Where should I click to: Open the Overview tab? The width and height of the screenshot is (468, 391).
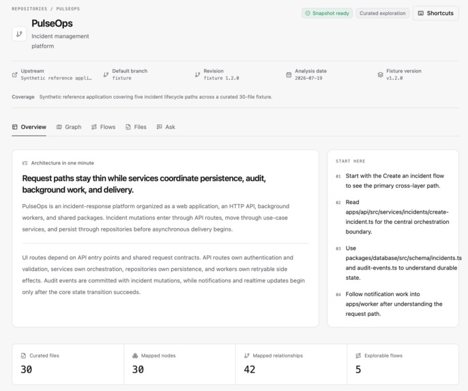click(x=29, y=127)
